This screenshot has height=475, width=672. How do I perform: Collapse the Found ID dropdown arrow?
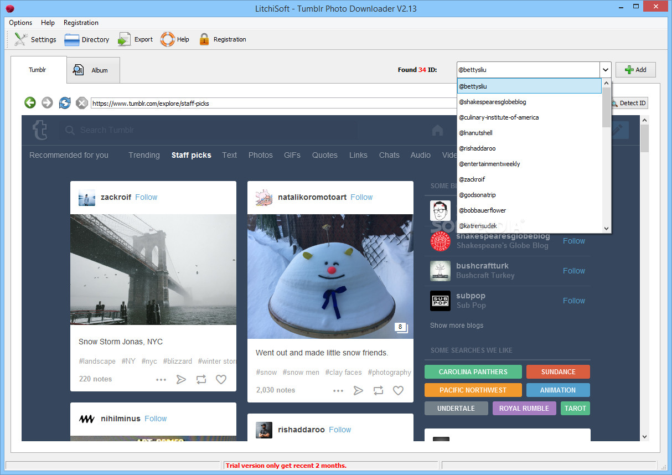606,70
